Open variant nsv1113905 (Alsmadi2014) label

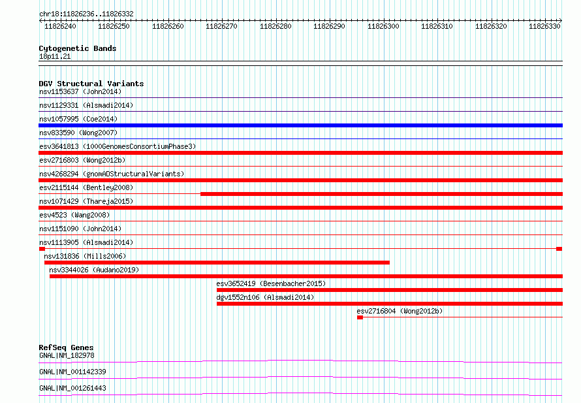[86, 242]
